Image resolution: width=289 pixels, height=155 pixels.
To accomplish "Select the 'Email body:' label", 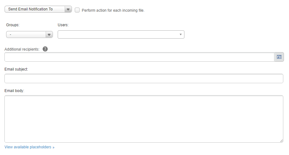I will tap(14, 91).
